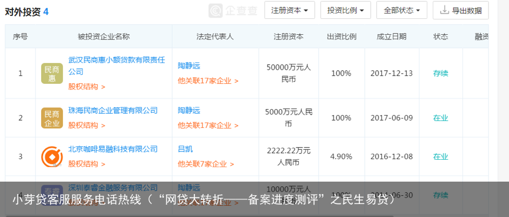Open 武汉民商惠小额贷款有限责任公司 company link
Image resolution: width=509 pixels, height=217 pixels.
[117, 65]
